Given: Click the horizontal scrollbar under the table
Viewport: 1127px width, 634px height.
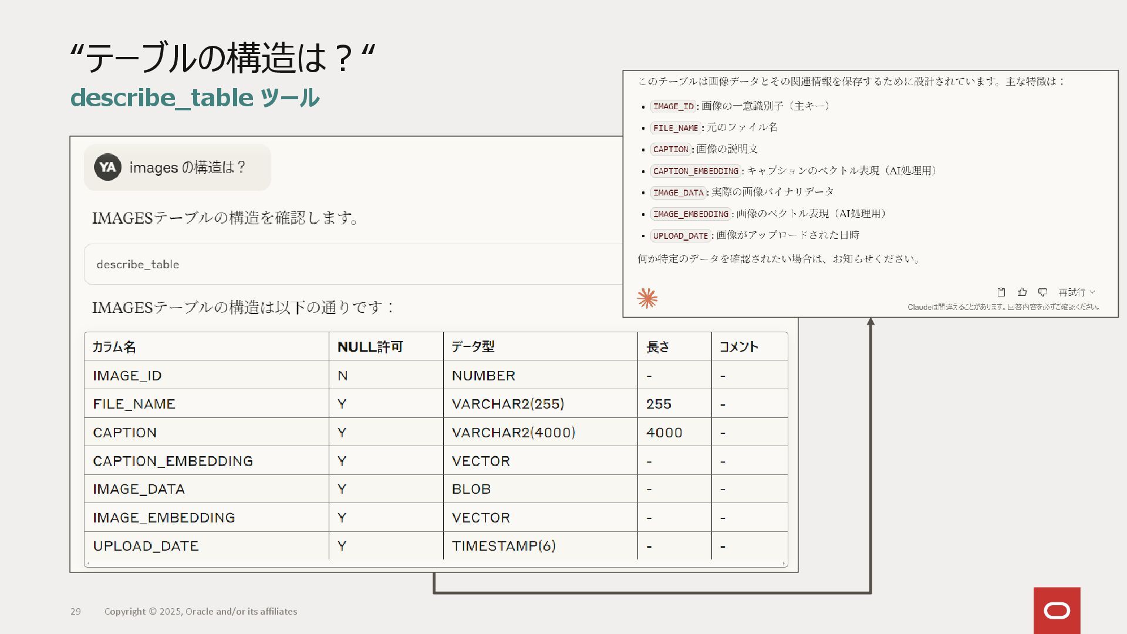Looking at the screenshot, I should tap(436, 564).
